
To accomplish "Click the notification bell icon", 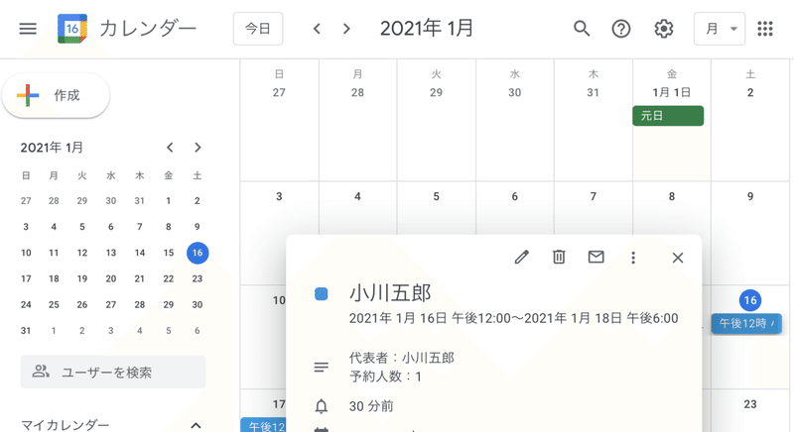I will (321, 406).
